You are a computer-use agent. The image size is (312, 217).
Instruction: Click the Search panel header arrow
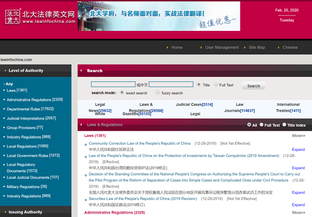click(x=81, y=70)
